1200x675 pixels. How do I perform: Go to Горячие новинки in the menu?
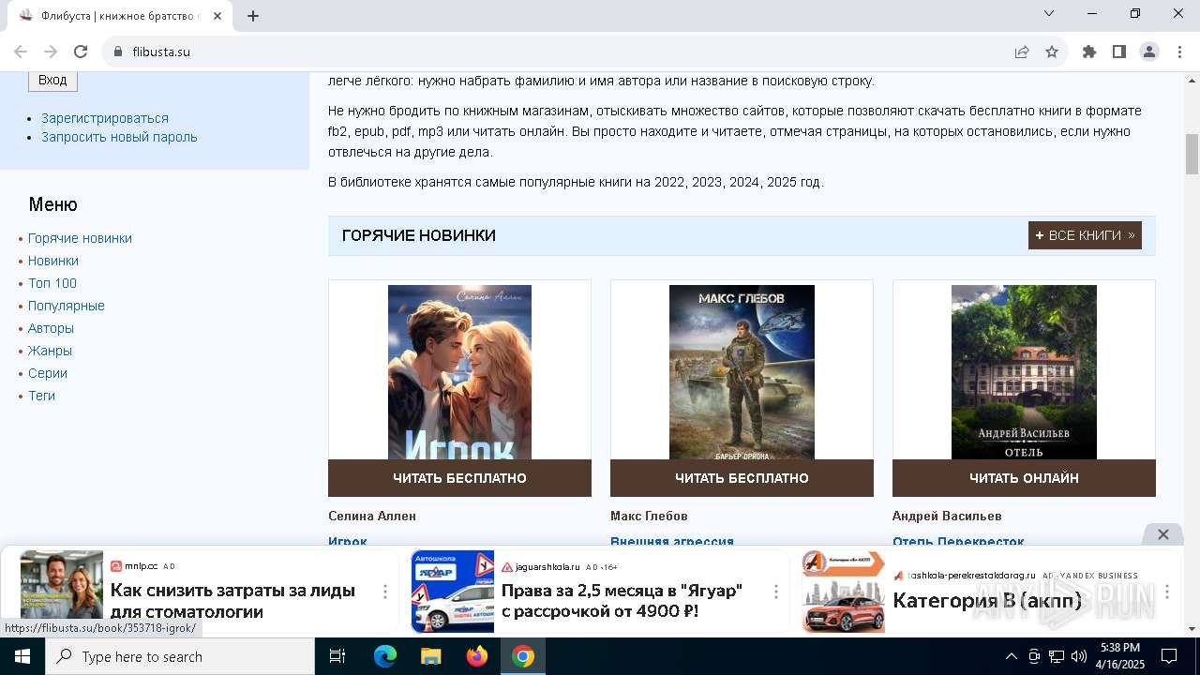tap(80, 238)
